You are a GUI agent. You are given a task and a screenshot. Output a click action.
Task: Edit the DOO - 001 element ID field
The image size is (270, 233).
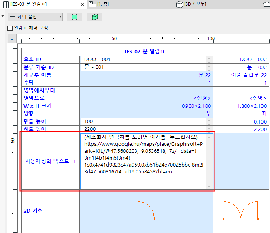(x=143, y=60)
